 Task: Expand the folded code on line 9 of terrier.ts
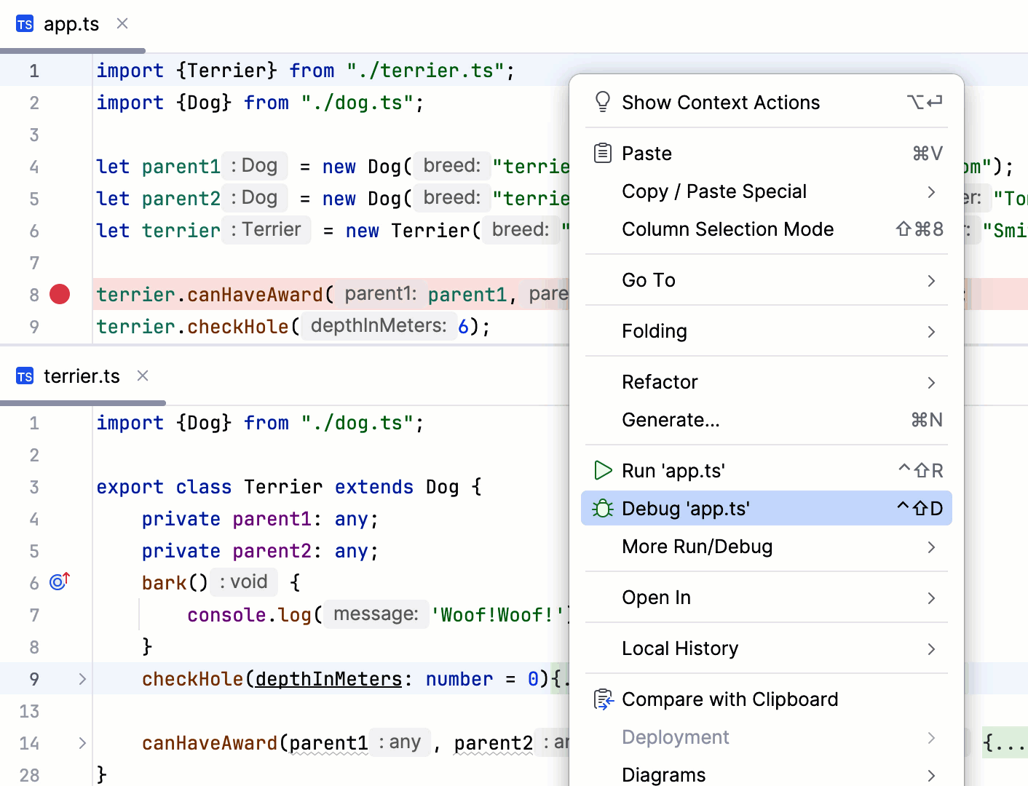(82, 678)
